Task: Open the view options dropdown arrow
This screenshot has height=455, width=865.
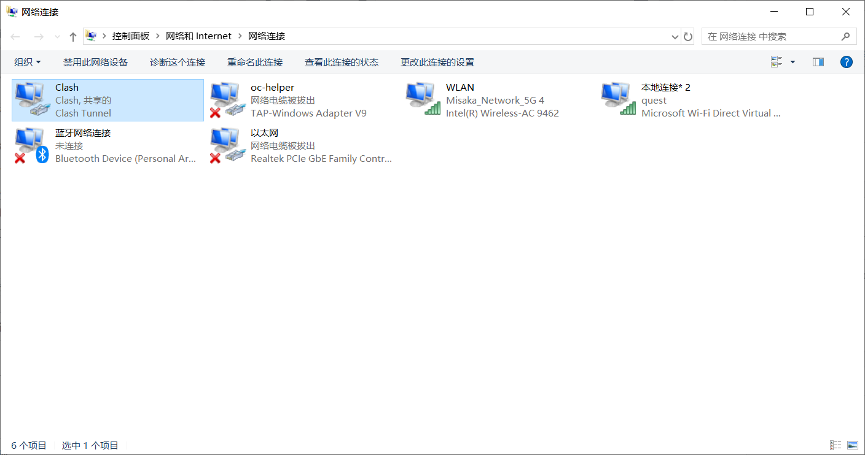Action: (793, 62)
